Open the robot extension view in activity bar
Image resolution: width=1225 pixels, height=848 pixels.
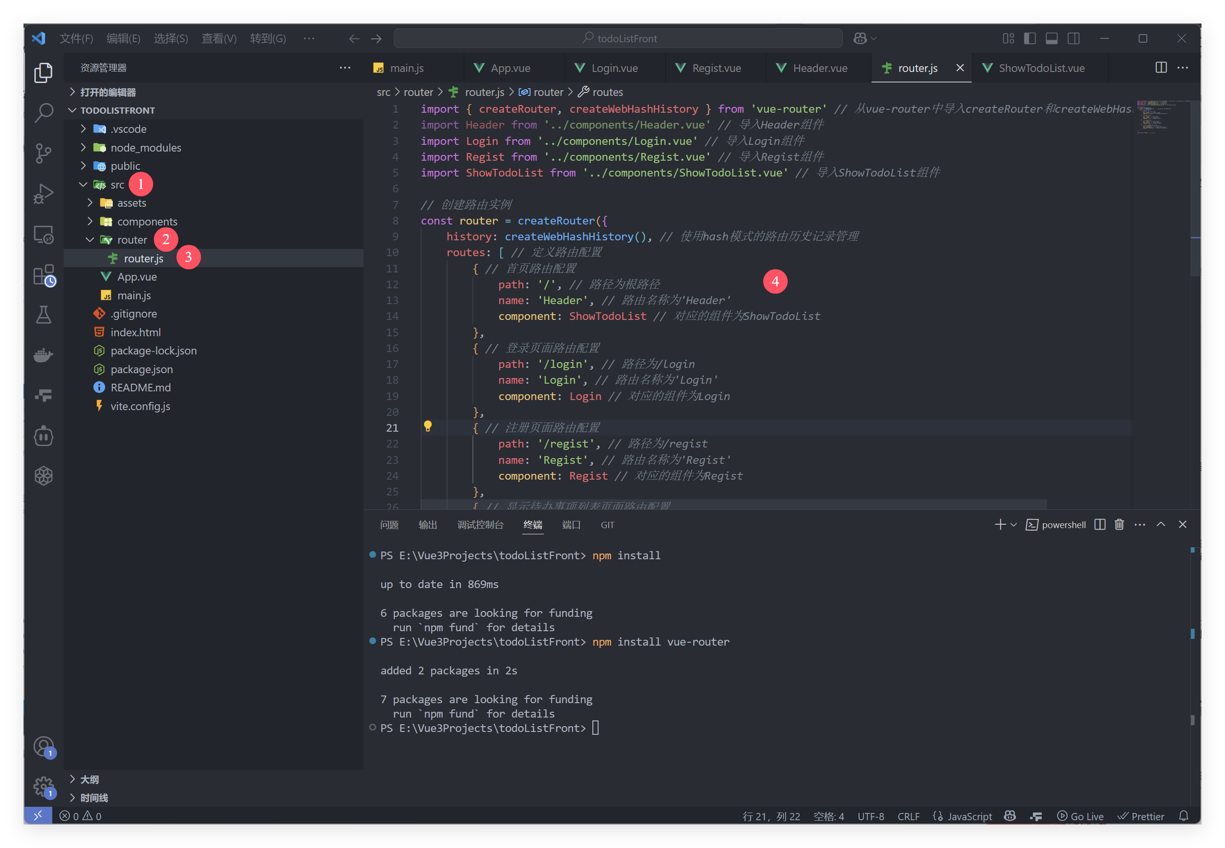(44, 436)
